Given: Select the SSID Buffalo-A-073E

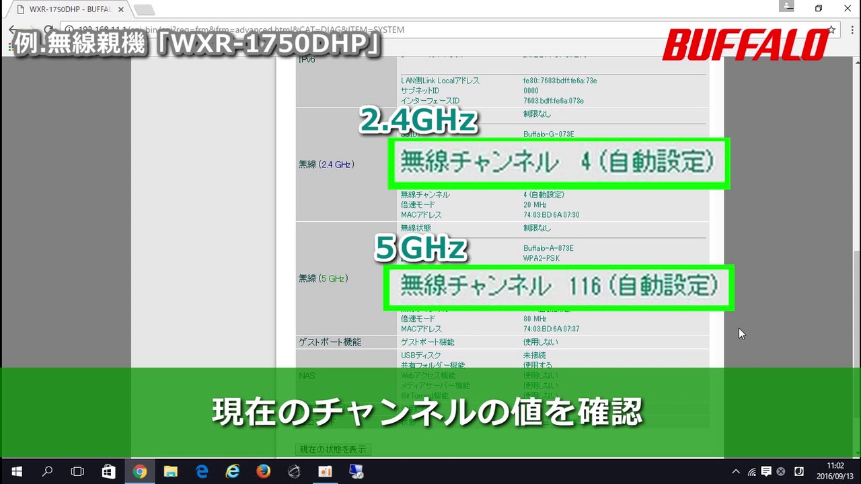Looking at the screenshot, I should (548, 248).
